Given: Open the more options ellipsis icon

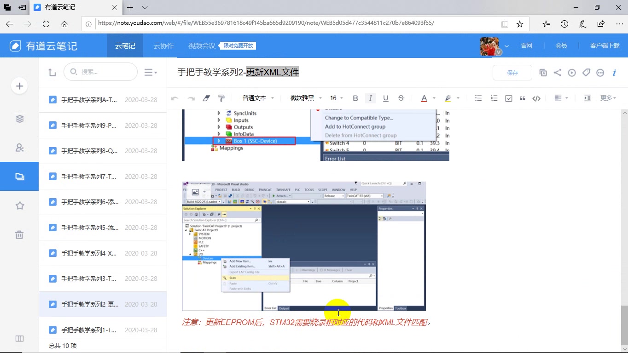Looking at the screenshot, I should coord(600,73).
